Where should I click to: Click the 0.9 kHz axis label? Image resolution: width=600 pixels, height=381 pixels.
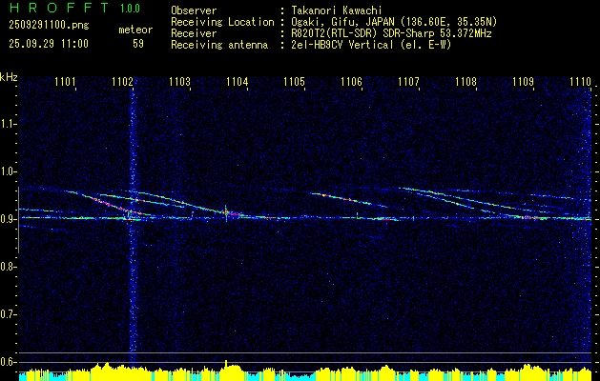(x=8, y=219)
